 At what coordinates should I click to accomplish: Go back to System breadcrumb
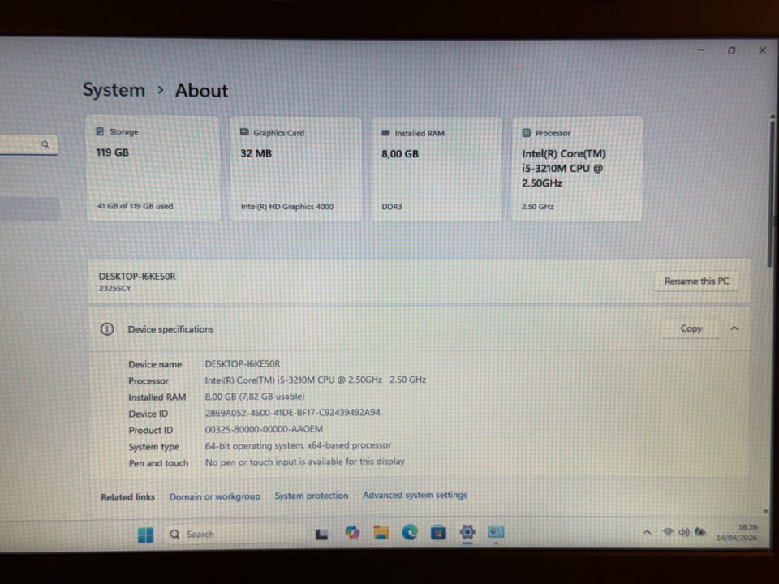click(x=114, y=90)
